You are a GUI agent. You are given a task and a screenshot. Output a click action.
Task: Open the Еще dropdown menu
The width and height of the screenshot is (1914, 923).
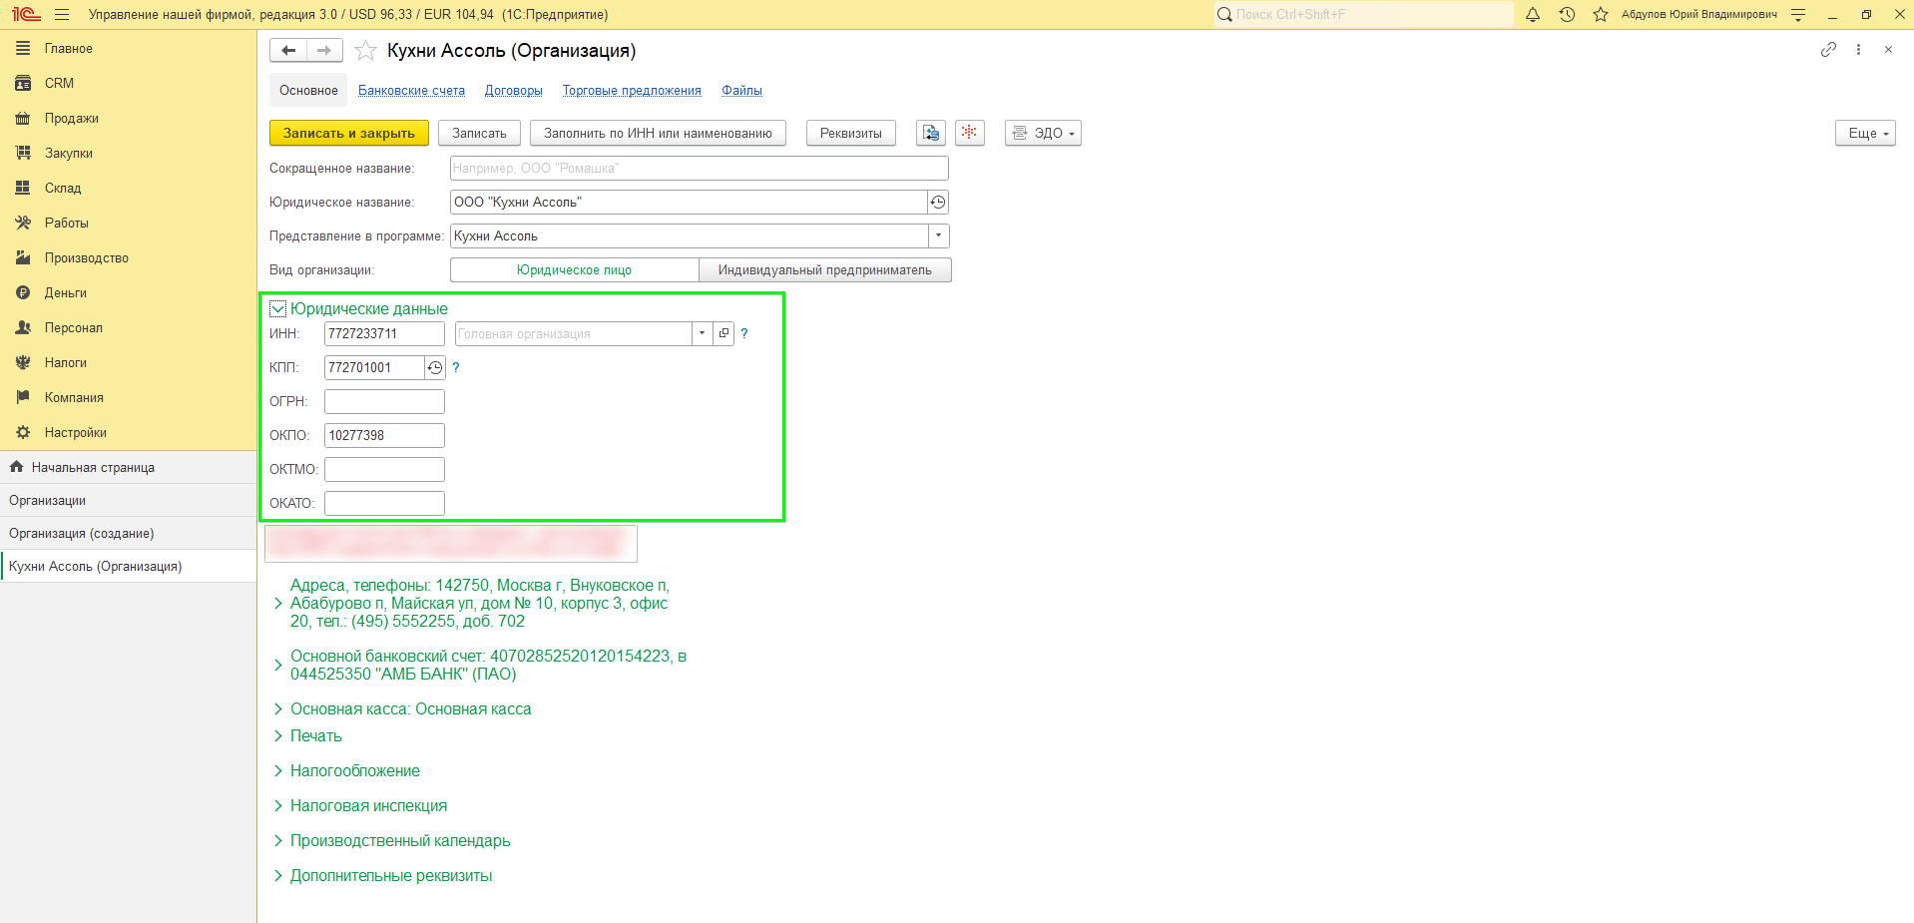click(1865, 133)
